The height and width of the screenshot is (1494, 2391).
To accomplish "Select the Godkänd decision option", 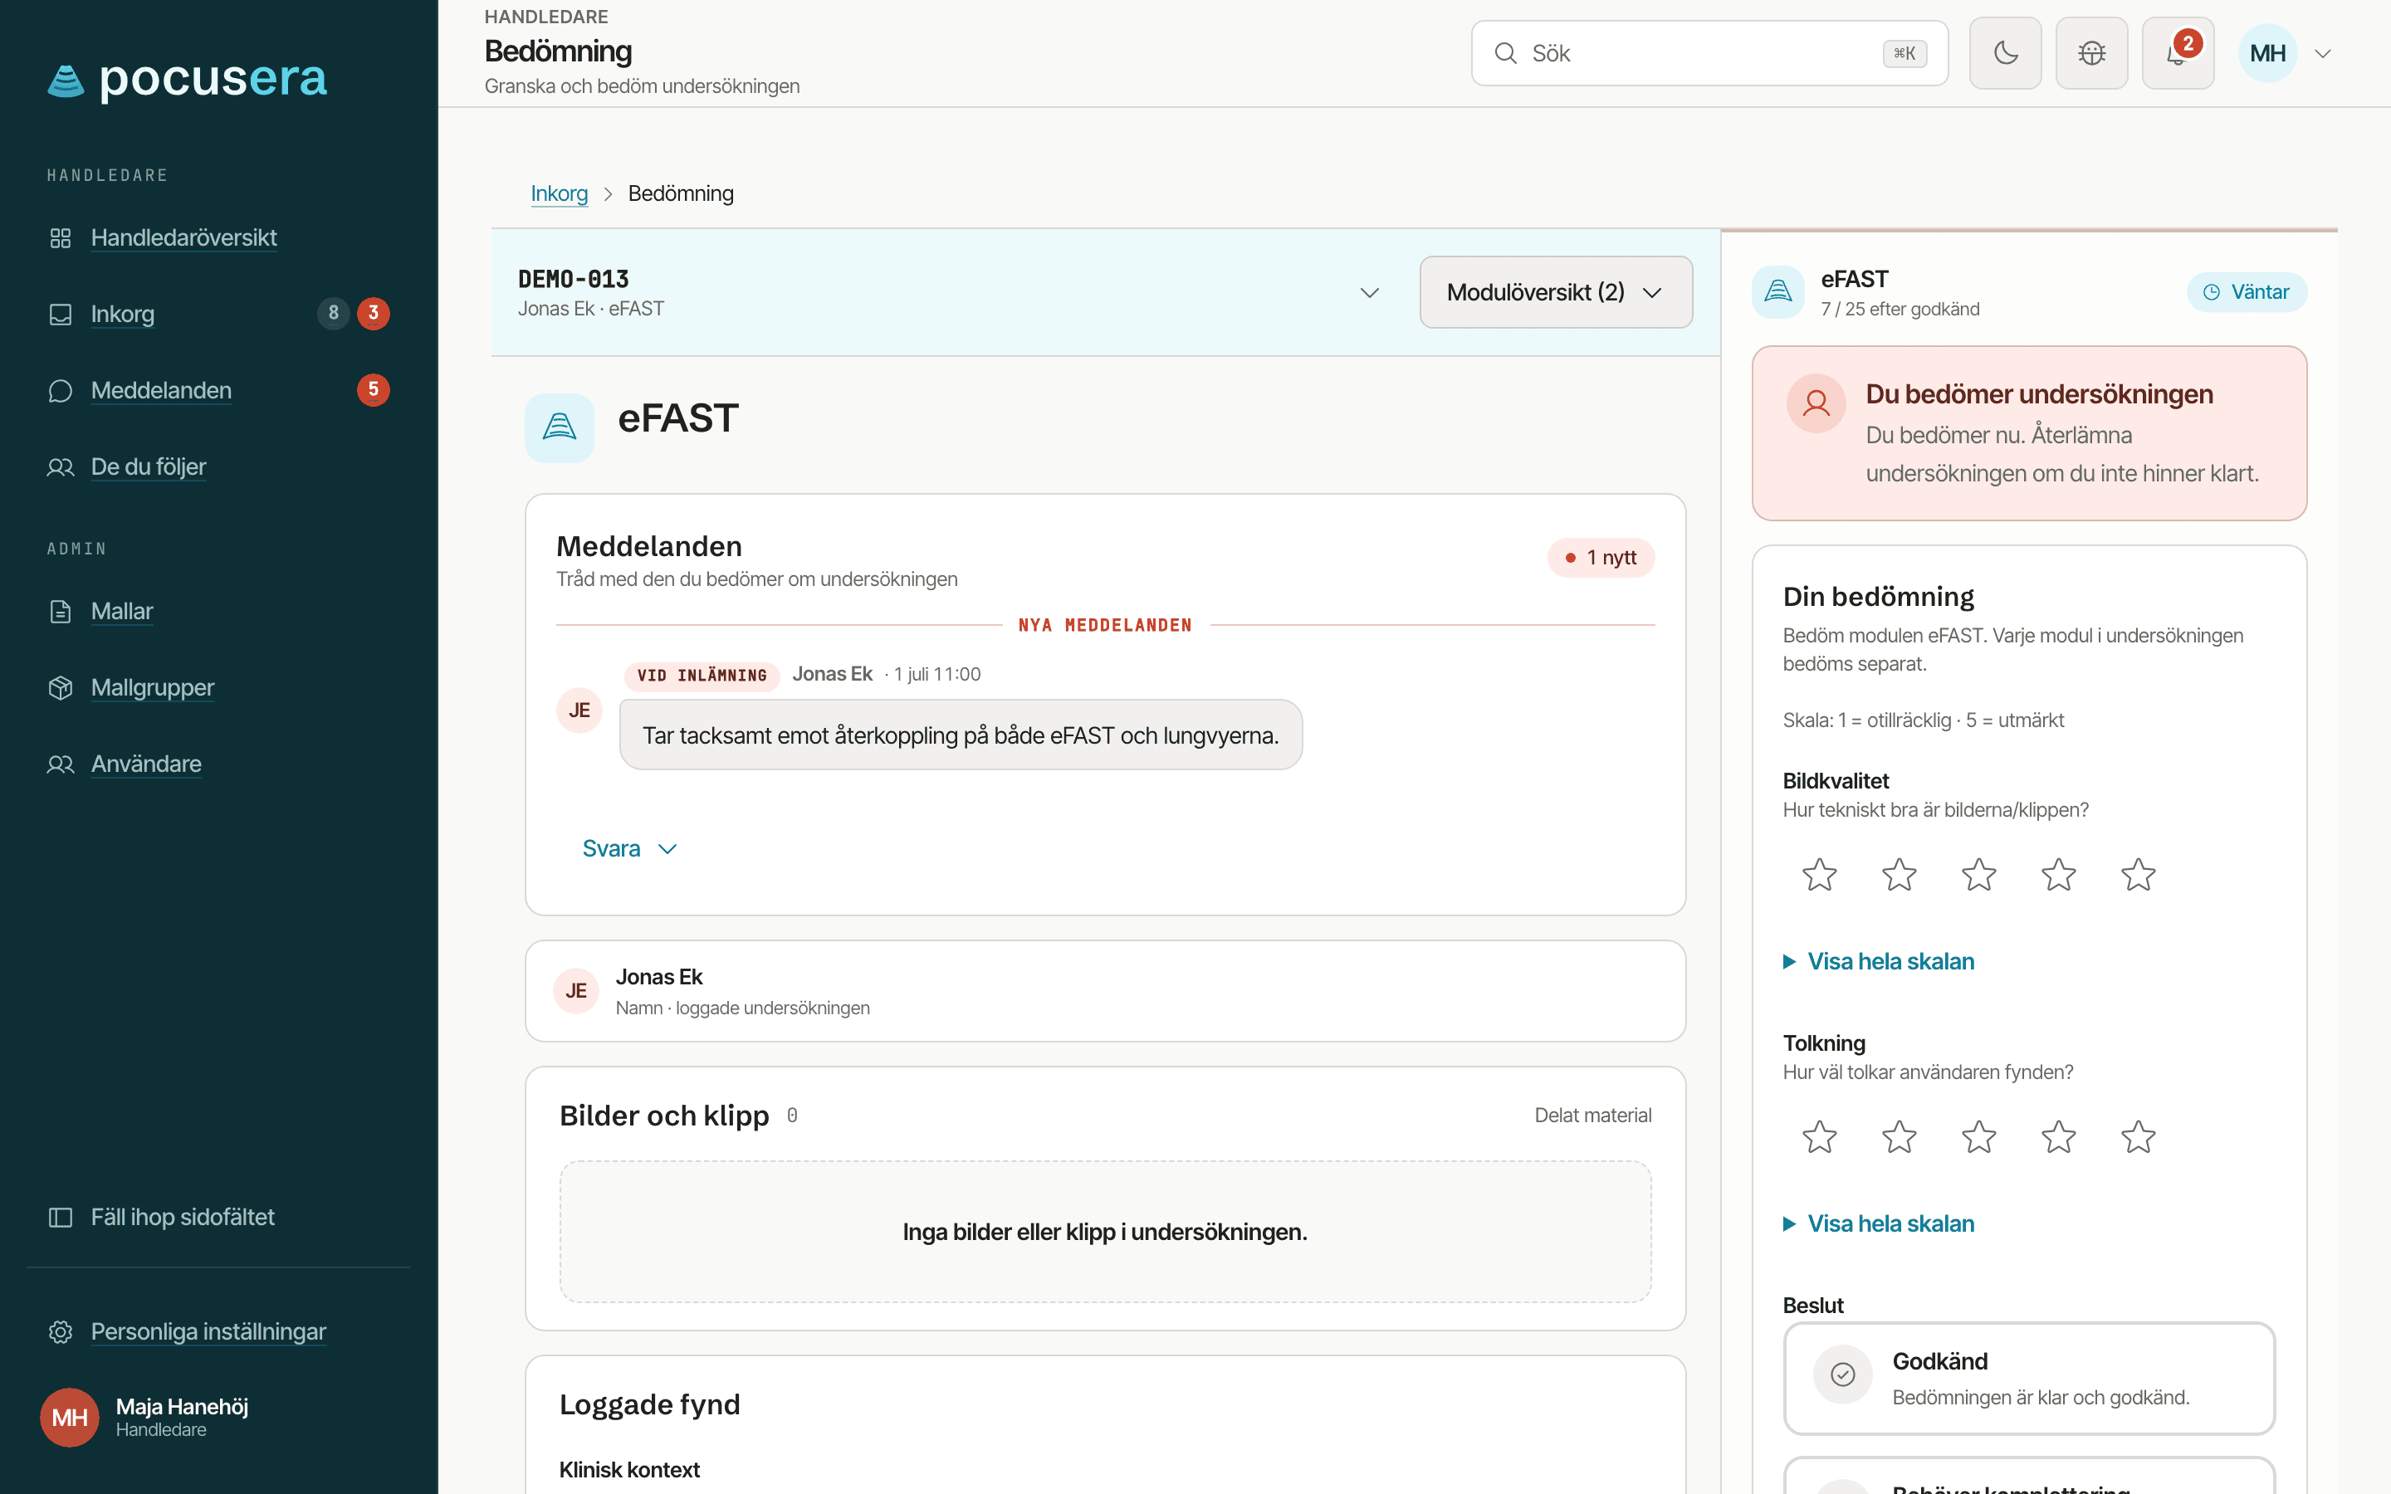I will 2028,1379.
